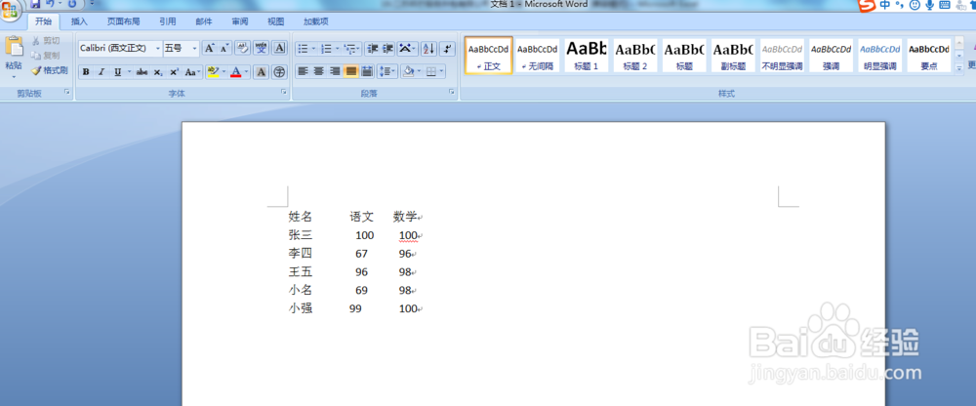Viewport: 976px width, 406px height.
Task: Apply the 明显强调 style
Action: point(880,56)
